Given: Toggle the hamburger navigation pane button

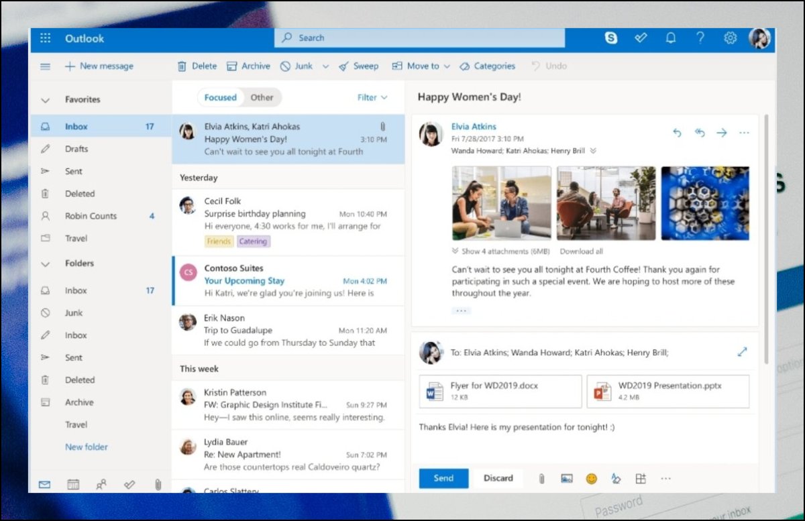Looking at the screenshot, I should point(46,66).
